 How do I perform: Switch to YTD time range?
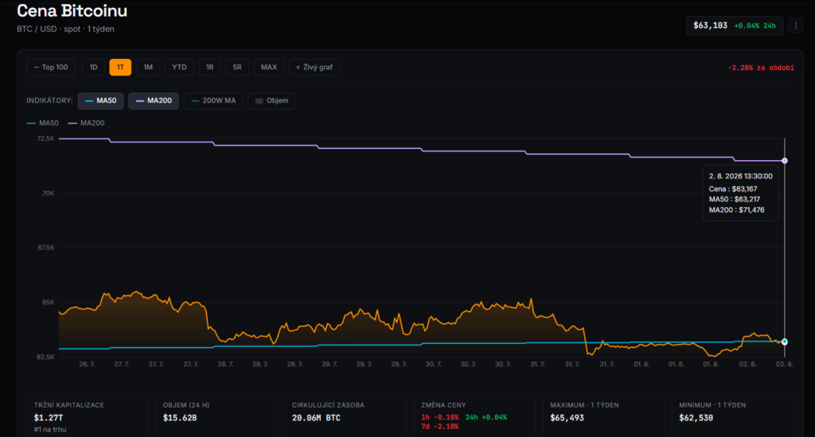179,67
